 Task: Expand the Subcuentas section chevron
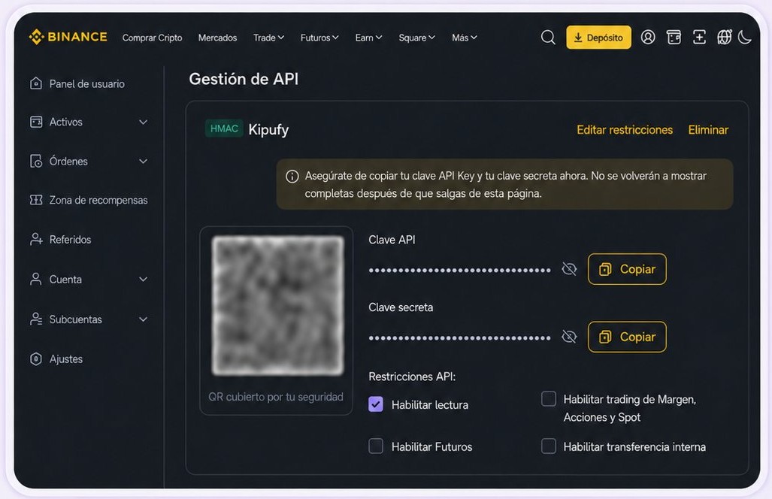[144, 319]
